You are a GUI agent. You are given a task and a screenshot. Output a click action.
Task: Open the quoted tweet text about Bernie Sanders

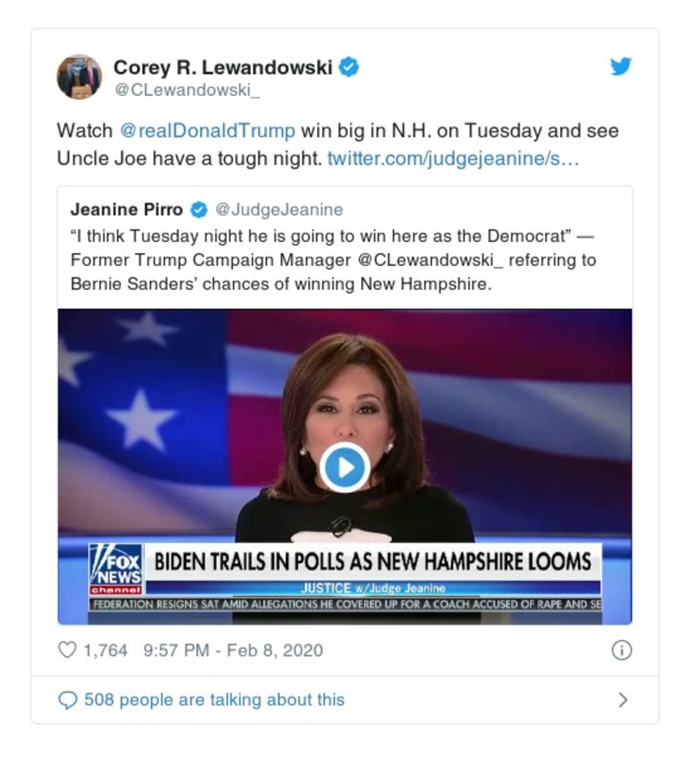coord(332,260)
